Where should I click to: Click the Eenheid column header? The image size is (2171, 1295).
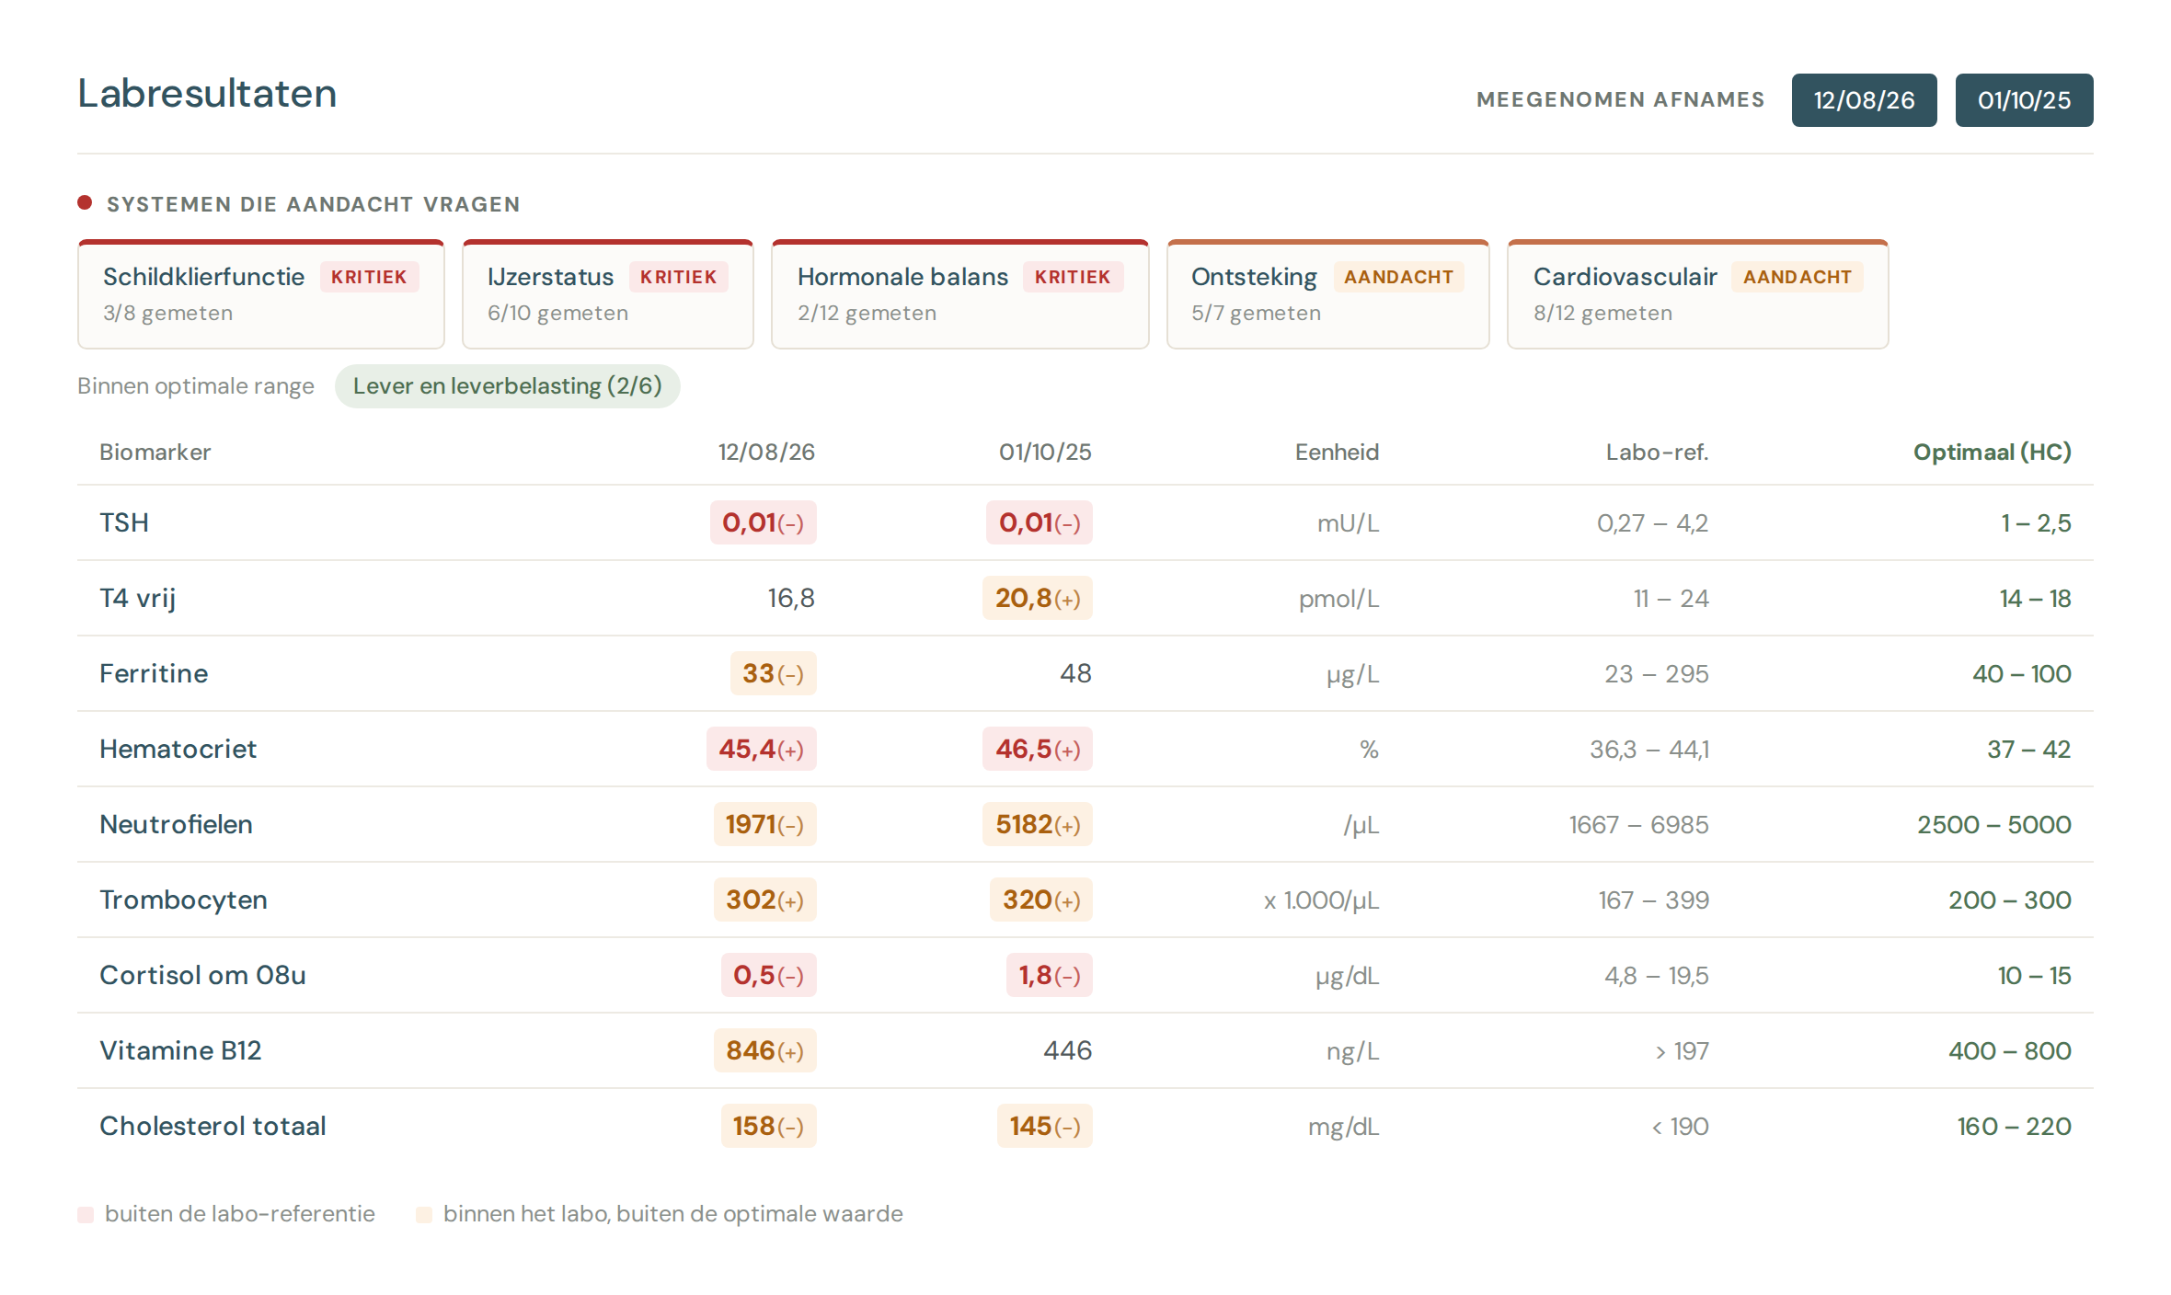coord(1337,452)
